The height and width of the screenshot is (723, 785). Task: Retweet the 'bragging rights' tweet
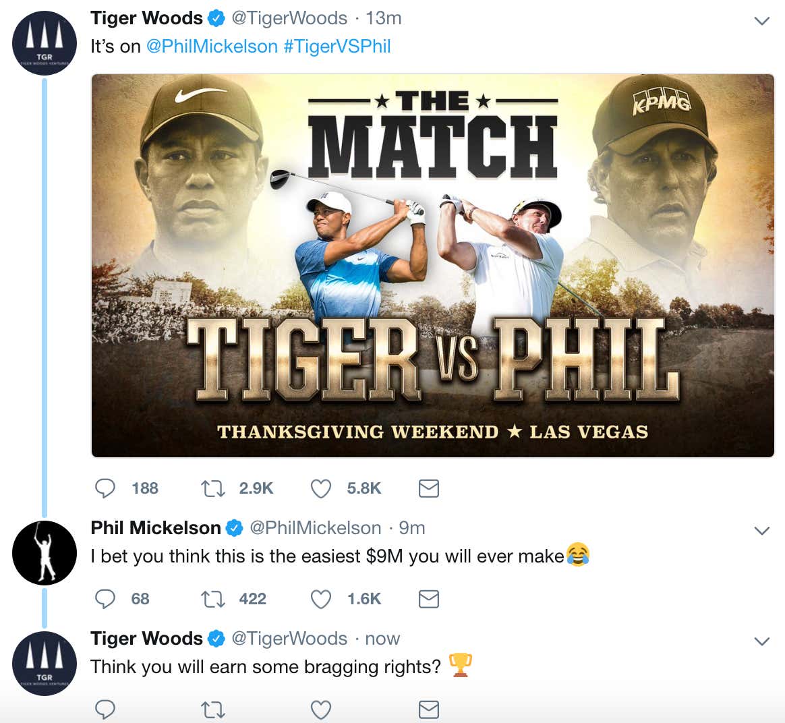pos(212,710)
